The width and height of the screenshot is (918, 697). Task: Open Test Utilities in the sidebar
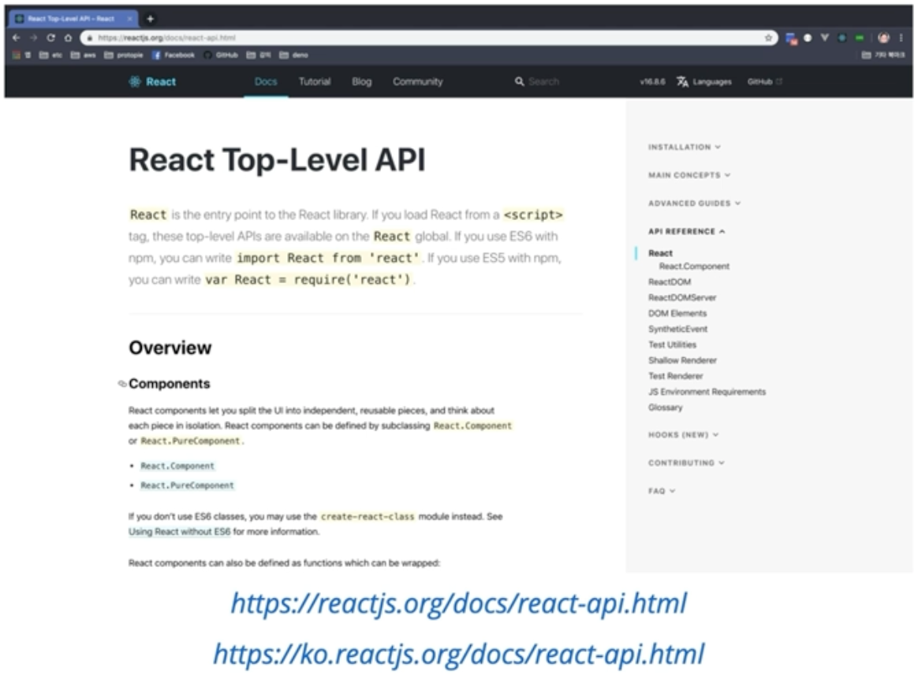coord(672,345)
